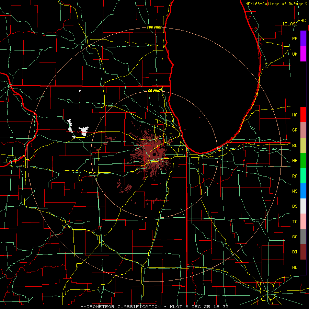Click the BI legend label
Viewport: 309px width, 309px height.
click(x=295, y=252)
